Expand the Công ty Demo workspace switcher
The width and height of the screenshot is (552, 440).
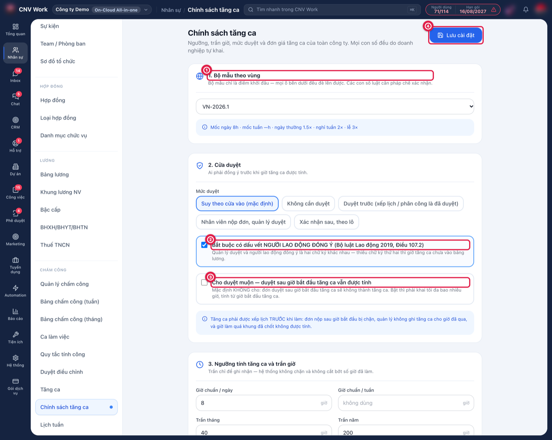tap(102, 10)
